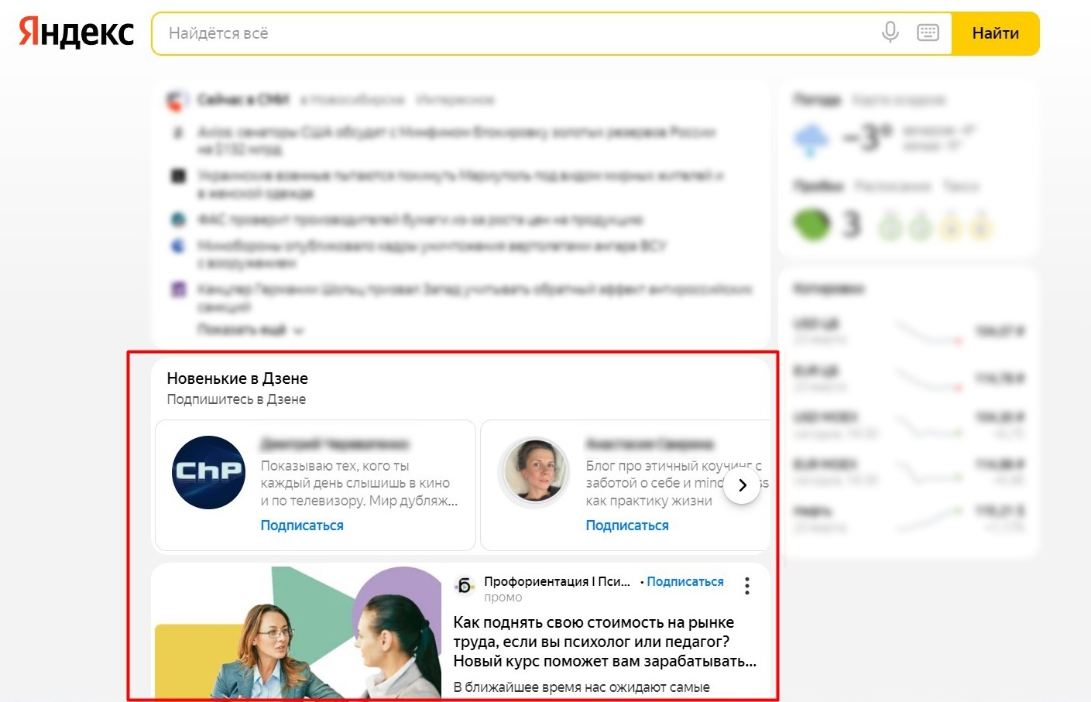Click snippet 'В ближайшее время нас ожидают'
This screenshot has width=1091, height=702.
tap(582, 687)
